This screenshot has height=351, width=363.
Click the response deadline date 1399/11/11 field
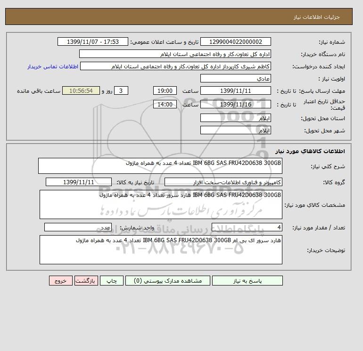pyautogui.click(x=235, y=91)
